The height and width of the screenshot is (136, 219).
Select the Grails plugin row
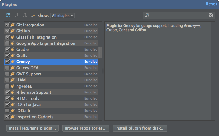[x=51, y=55]
